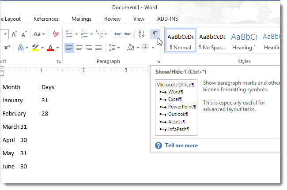Click the multilevel list icon
The height and width of the screenshot is (190, 287).
click(99, 34)
